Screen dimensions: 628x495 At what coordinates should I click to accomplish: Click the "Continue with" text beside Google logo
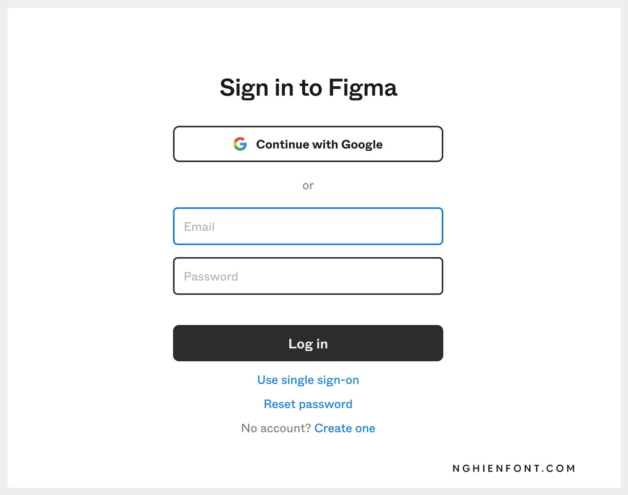(x=297, y=144)
